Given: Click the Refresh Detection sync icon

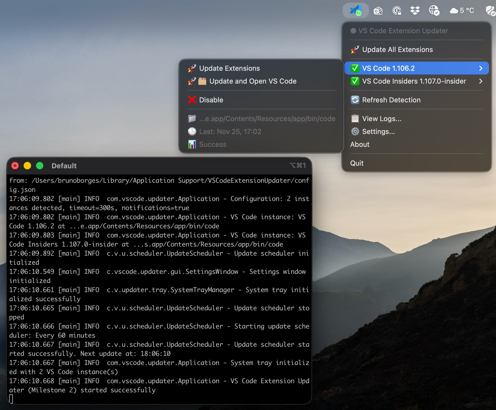Looking at the screenshot, I should 355,100.
